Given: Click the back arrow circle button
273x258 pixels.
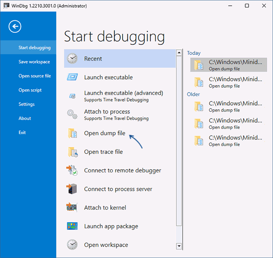Looking at the screenshot, I should [15, 27].
